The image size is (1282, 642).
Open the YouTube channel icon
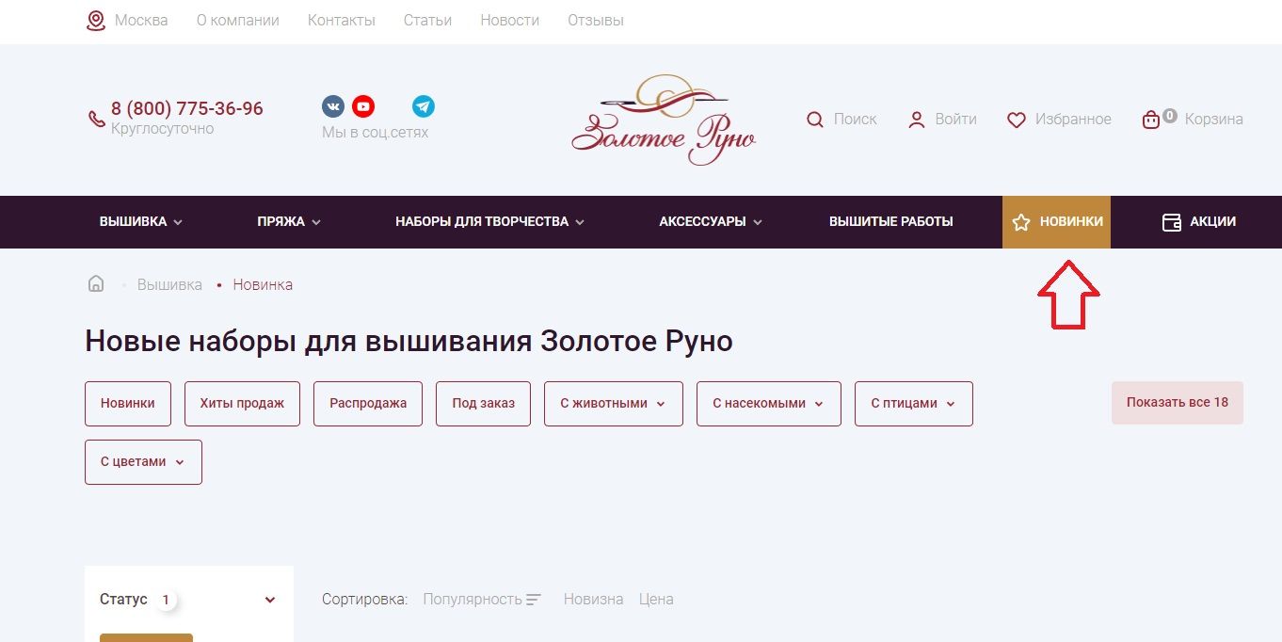tap(363, 106)
